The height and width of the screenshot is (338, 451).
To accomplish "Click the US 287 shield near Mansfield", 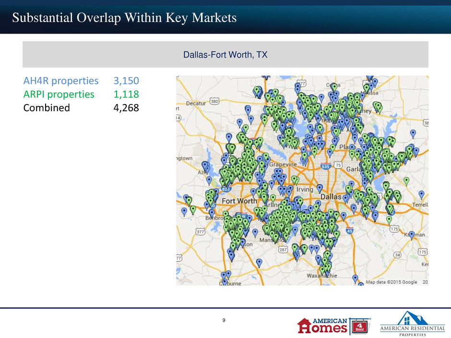I will 283,249.
